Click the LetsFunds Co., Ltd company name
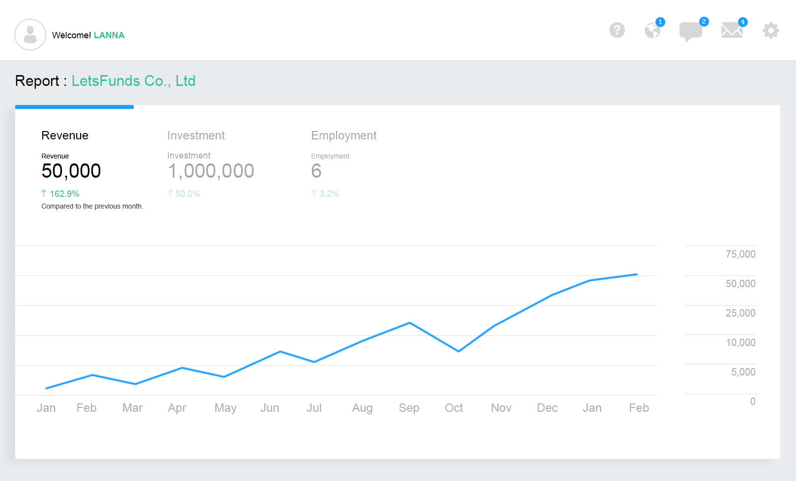The image size is (796, 481). [x=133, y=81]
